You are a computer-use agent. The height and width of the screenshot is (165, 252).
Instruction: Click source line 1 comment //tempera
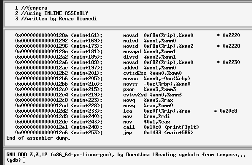[x=34, y=8]
